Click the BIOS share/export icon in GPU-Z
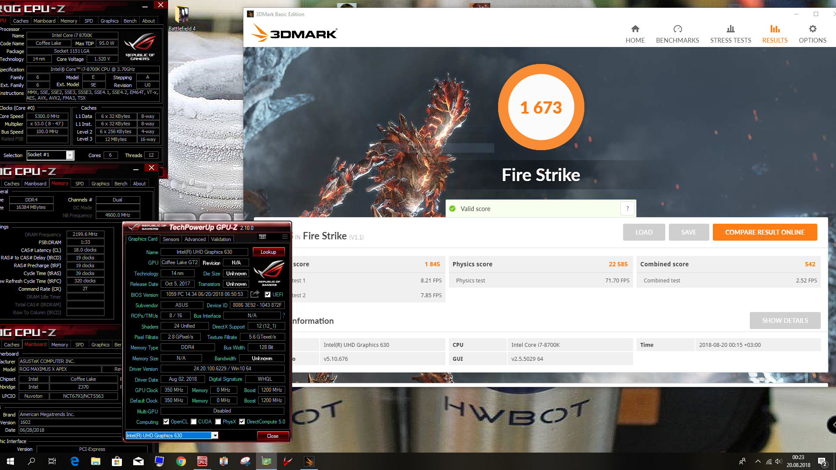 pyautogui.click(x=255, y=294)
